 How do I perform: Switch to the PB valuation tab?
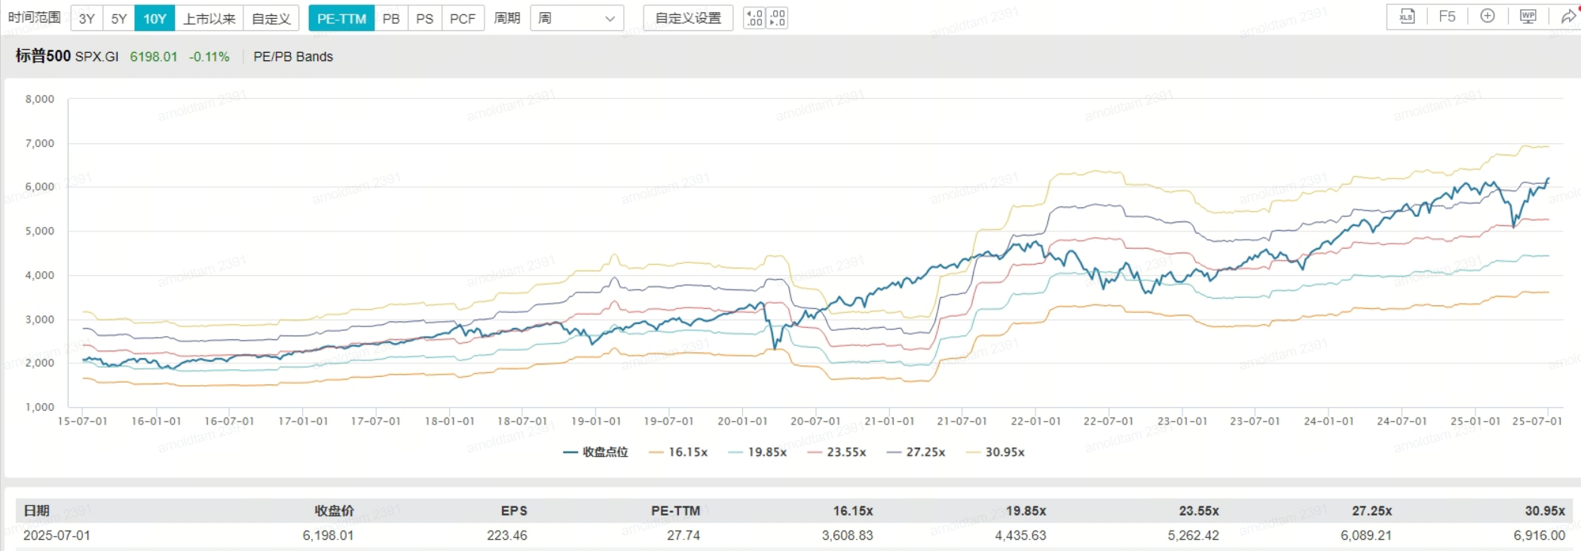[391, 18]
